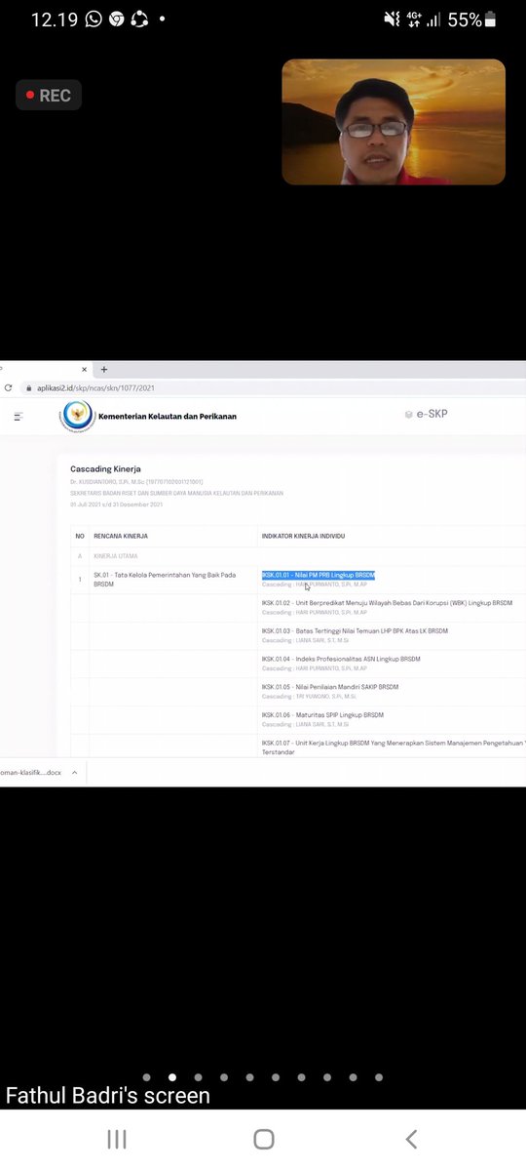The width and height of the screenshot is (526, 1171).
Task: Click the INDIKATOR KINERJA INDIVIDU column header
Action: click(x=303, y=536)
